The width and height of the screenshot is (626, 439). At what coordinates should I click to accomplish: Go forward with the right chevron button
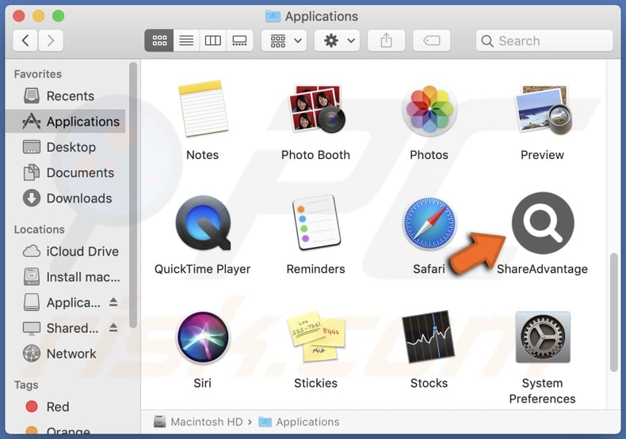click(50, 40)
